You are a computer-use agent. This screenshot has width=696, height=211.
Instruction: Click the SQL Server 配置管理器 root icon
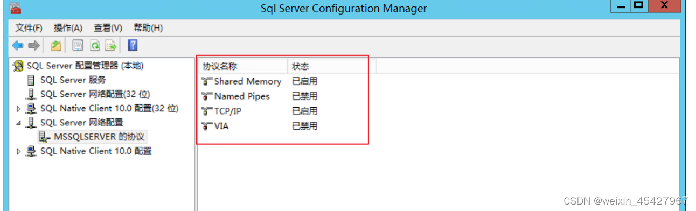[x=18, y=66]
